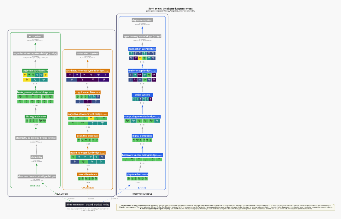Image resolution: width=341 pixels, height=219 pixels.
Task: Click the application-architecture blue node
Action: [142, 49]
